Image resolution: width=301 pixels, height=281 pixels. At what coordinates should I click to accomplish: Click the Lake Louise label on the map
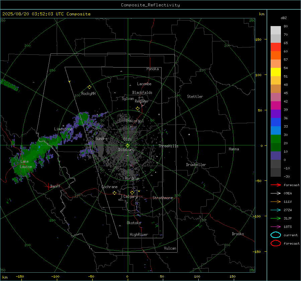(x=25, y=164)
